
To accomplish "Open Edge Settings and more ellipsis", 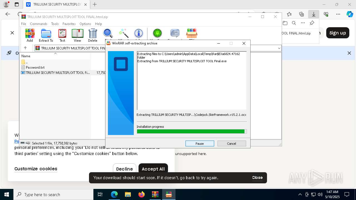I will coord(338,14).
